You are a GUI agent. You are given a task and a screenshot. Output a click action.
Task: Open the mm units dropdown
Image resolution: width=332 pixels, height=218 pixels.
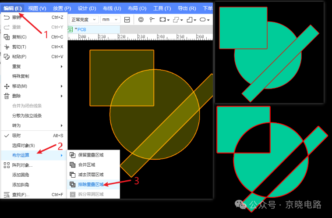110,20
